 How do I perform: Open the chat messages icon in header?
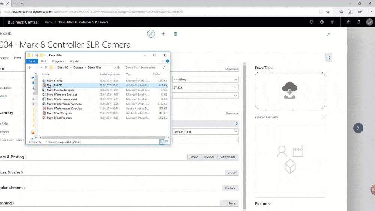pyautogui.click(x=332, y=22)
